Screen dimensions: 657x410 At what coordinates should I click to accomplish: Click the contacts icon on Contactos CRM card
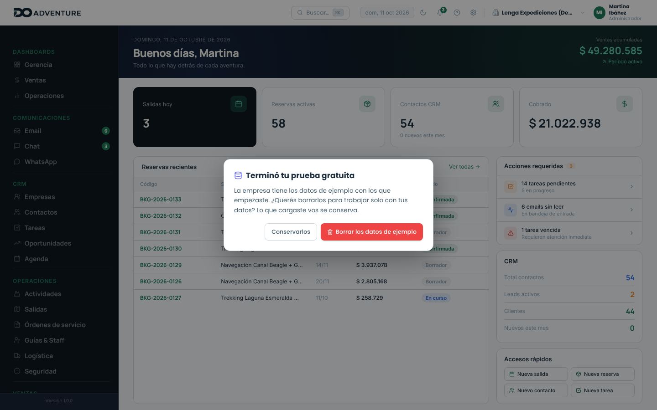496,104
